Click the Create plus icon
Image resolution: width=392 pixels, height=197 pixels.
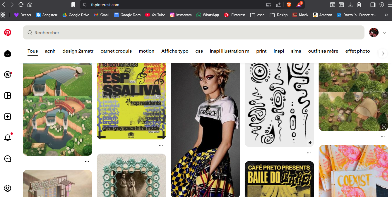pos(8,117)
